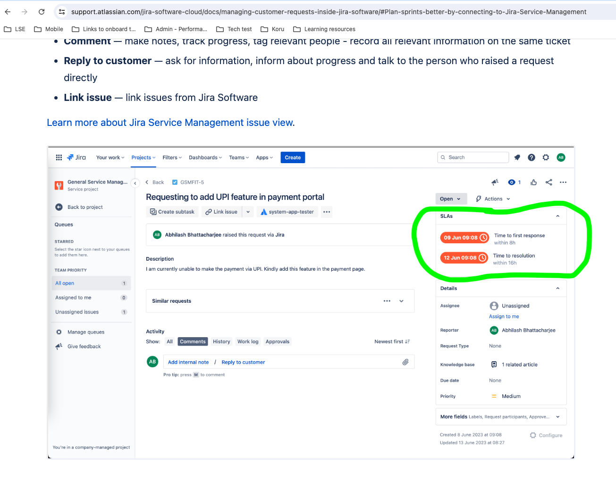The image size is (616, 489).
Task: Click the Create button
Action: click(293, 157)
